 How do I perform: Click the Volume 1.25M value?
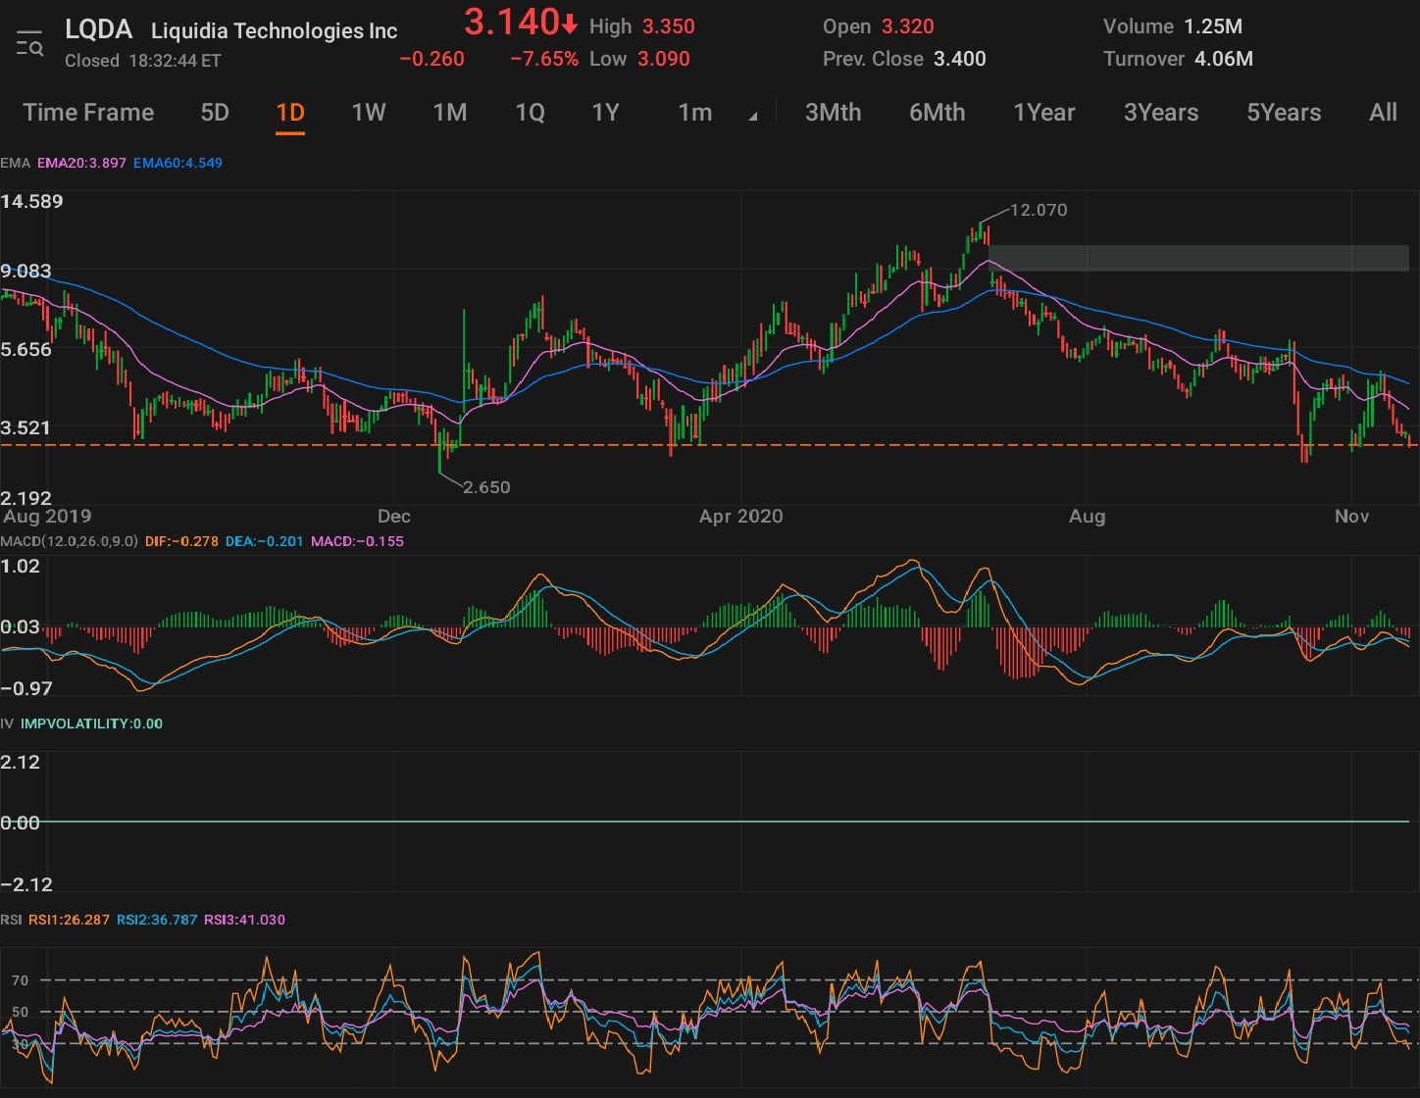click(x=1213, y=26)
